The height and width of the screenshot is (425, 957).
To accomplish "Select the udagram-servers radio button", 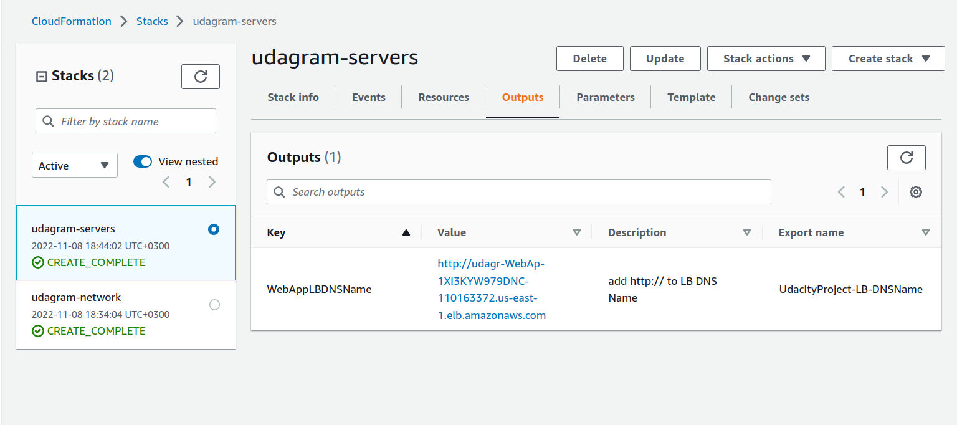I will (x=214, y=229).
